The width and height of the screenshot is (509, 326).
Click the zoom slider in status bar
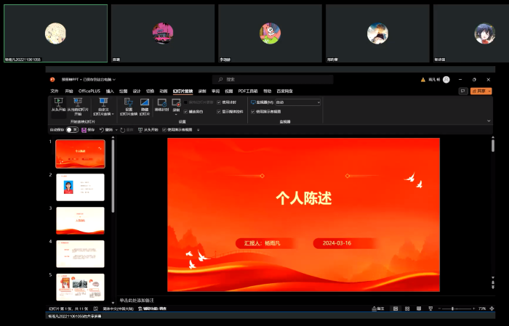(x=454, y=309)
